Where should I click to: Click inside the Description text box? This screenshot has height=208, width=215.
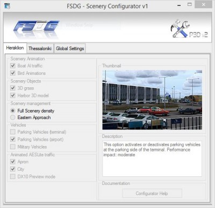click(x=152, y=159)
